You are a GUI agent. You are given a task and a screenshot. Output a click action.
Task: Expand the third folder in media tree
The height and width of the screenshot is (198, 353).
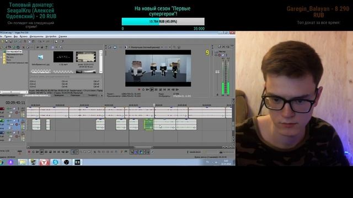click(2, 57)
